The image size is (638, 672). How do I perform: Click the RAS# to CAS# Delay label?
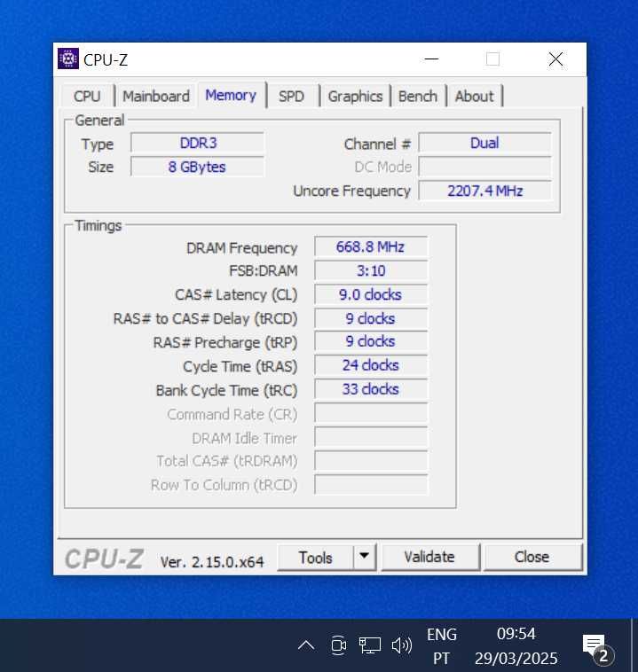(x=205, y=319)
